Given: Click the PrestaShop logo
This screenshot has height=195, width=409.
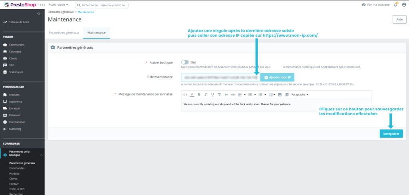Looking at the screenshot, I should point(20,5).
